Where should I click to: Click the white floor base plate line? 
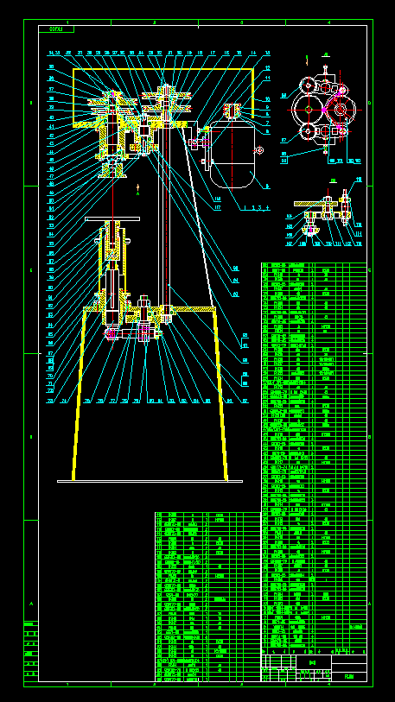(150, 481)
